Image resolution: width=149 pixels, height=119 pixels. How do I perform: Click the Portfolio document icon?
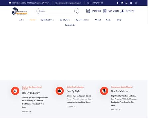[88, 11]
